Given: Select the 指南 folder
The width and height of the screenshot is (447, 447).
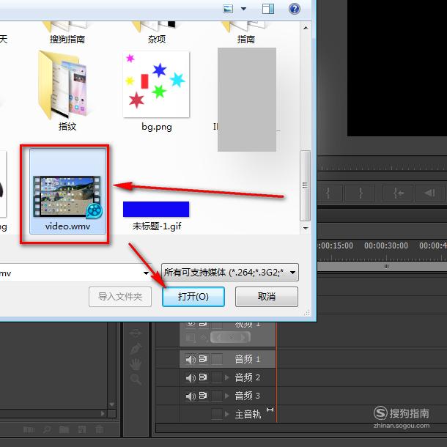Looking at the screenshot, I should [x=245, y=34].
